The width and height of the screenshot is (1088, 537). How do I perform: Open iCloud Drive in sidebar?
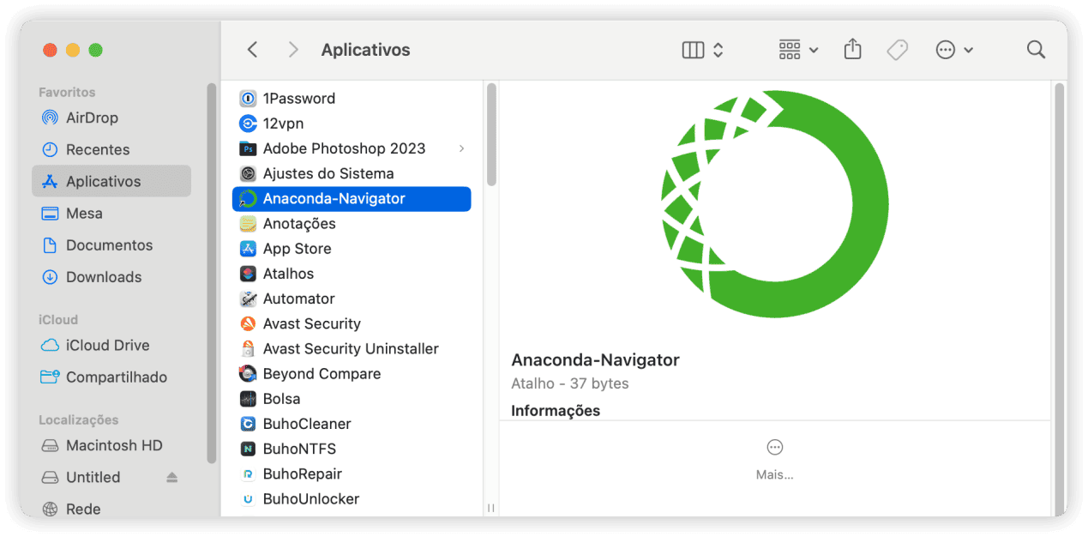pos(111,345)
